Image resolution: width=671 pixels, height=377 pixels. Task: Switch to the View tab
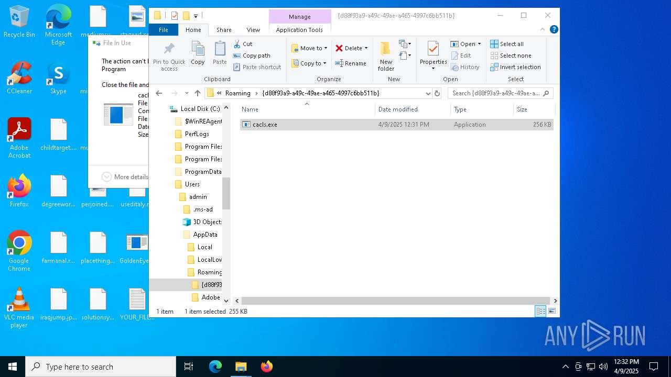point(253,30)
